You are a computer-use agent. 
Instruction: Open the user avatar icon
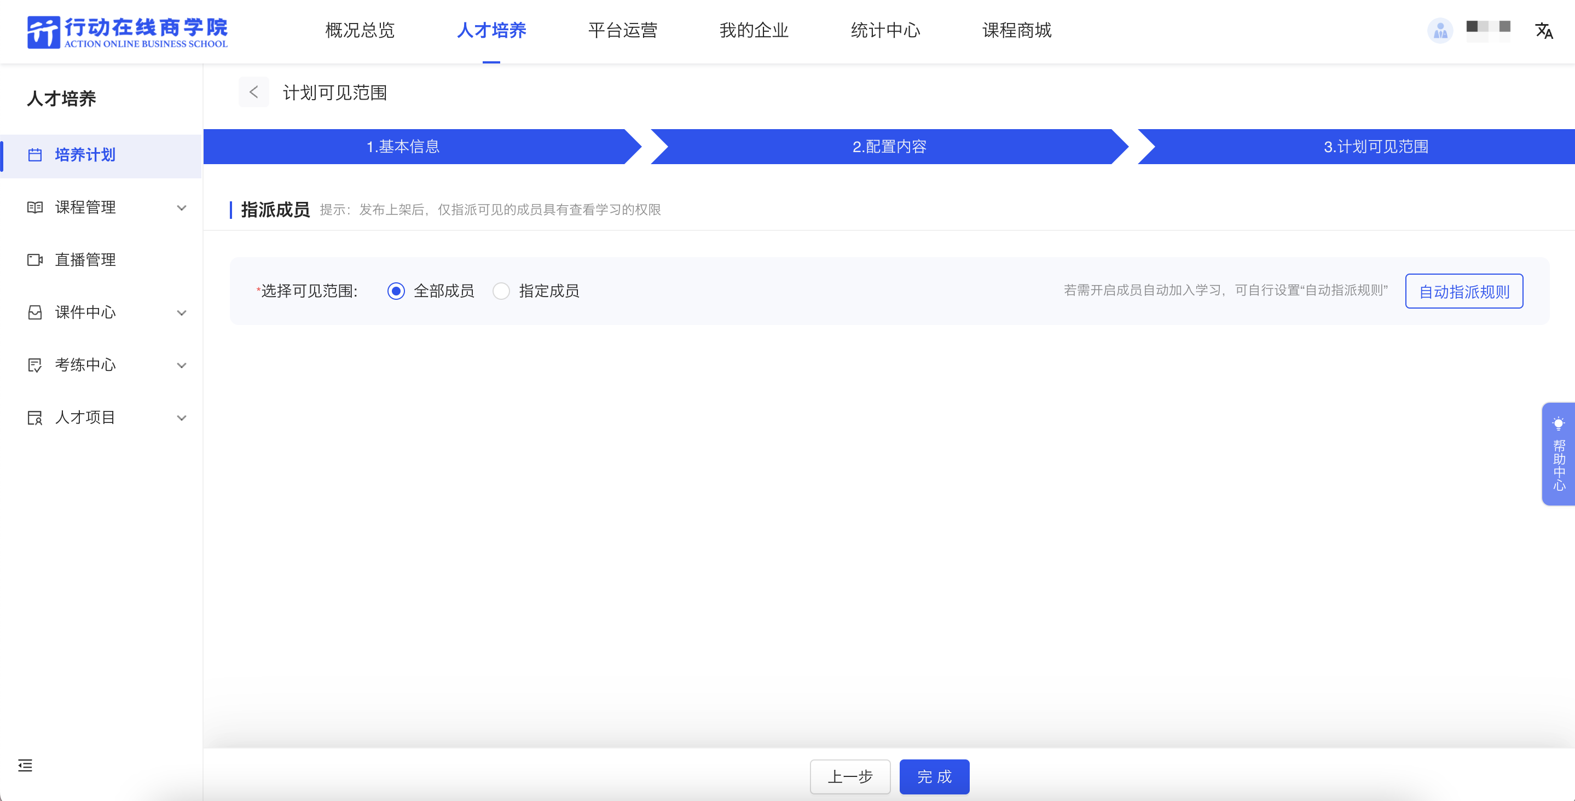point(1440,30)
